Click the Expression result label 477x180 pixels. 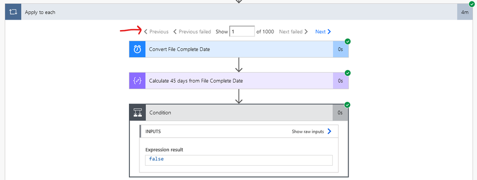coord(164,149)
